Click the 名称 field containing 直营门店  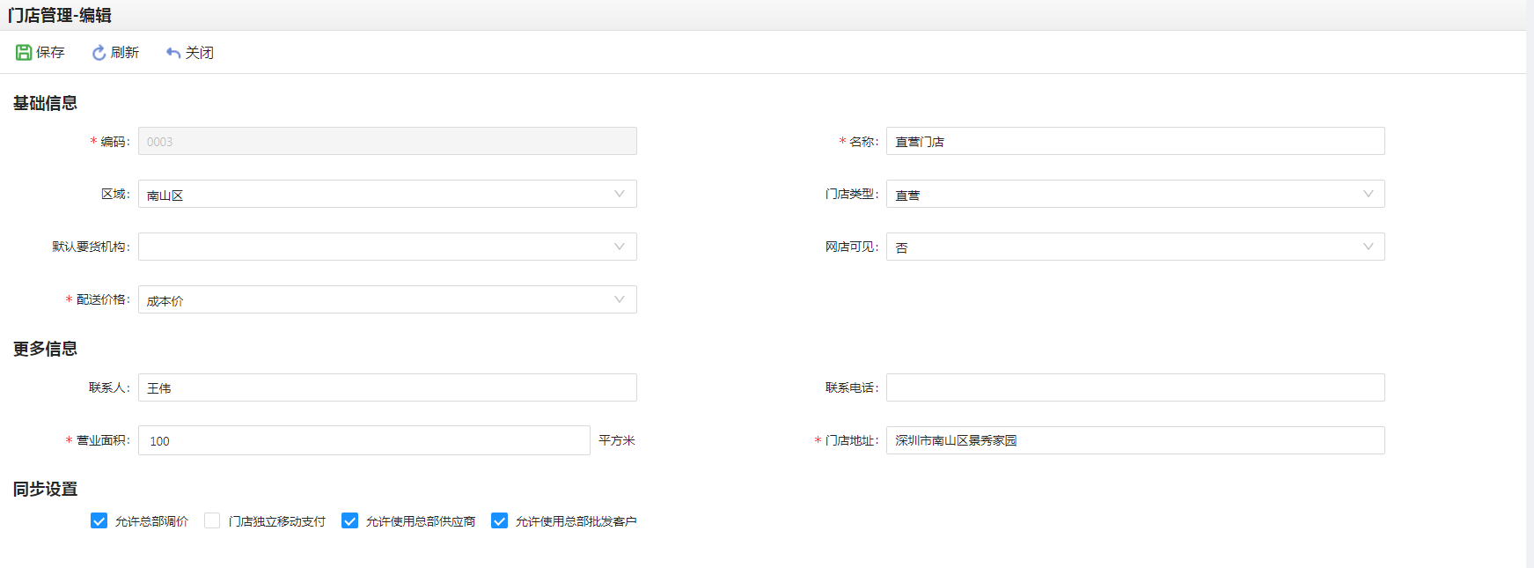1135,141
